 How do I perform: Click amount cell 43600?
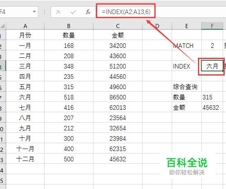click(x=118, y=56)
